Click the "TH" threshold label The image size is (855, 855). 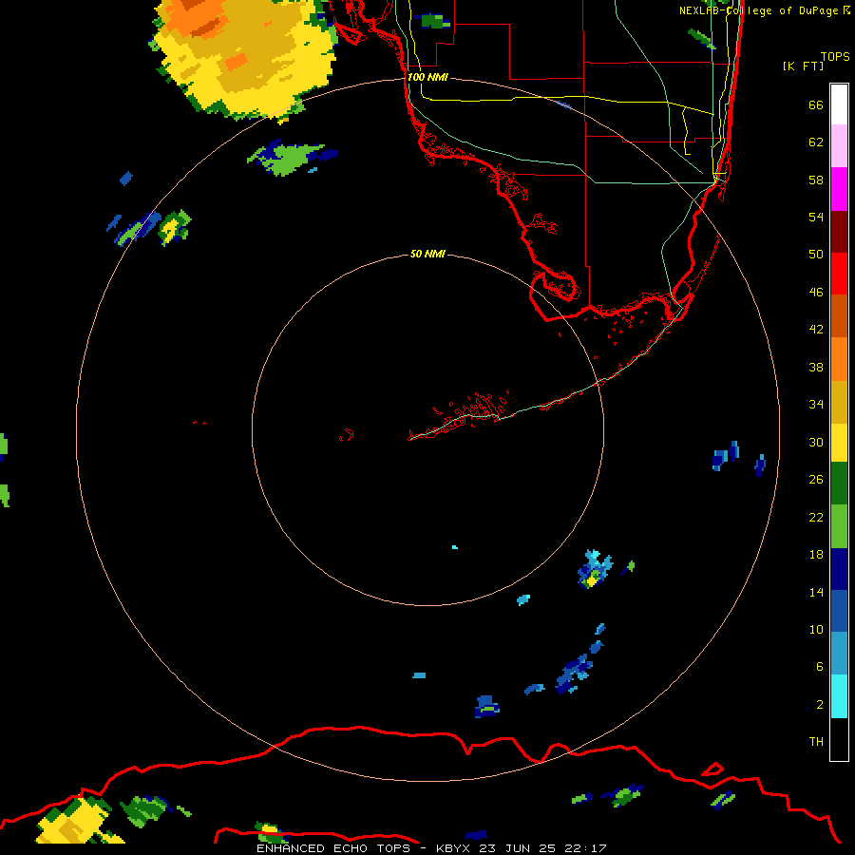click(816, 742)
